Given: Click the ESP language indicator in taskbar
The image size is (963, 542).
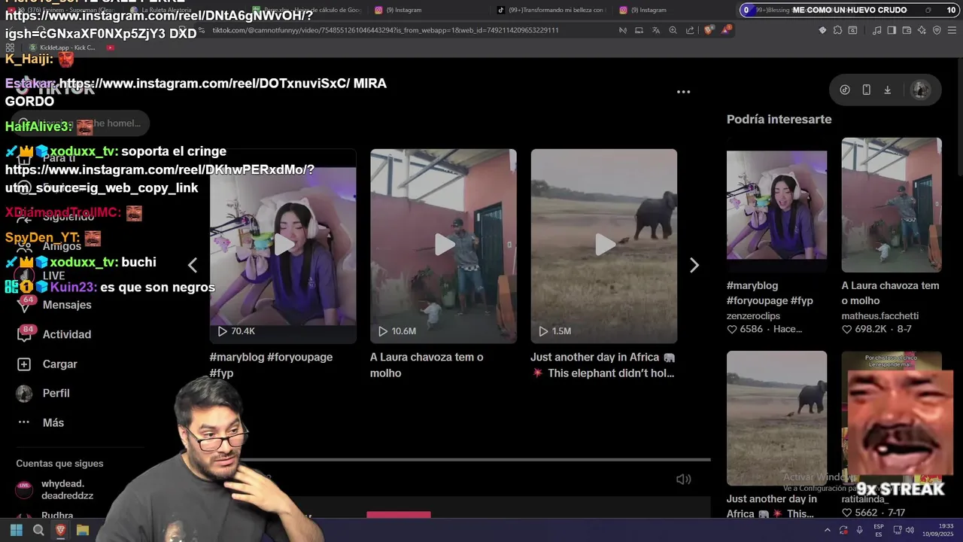Looking at the screenshot, I should click(879, 530).
